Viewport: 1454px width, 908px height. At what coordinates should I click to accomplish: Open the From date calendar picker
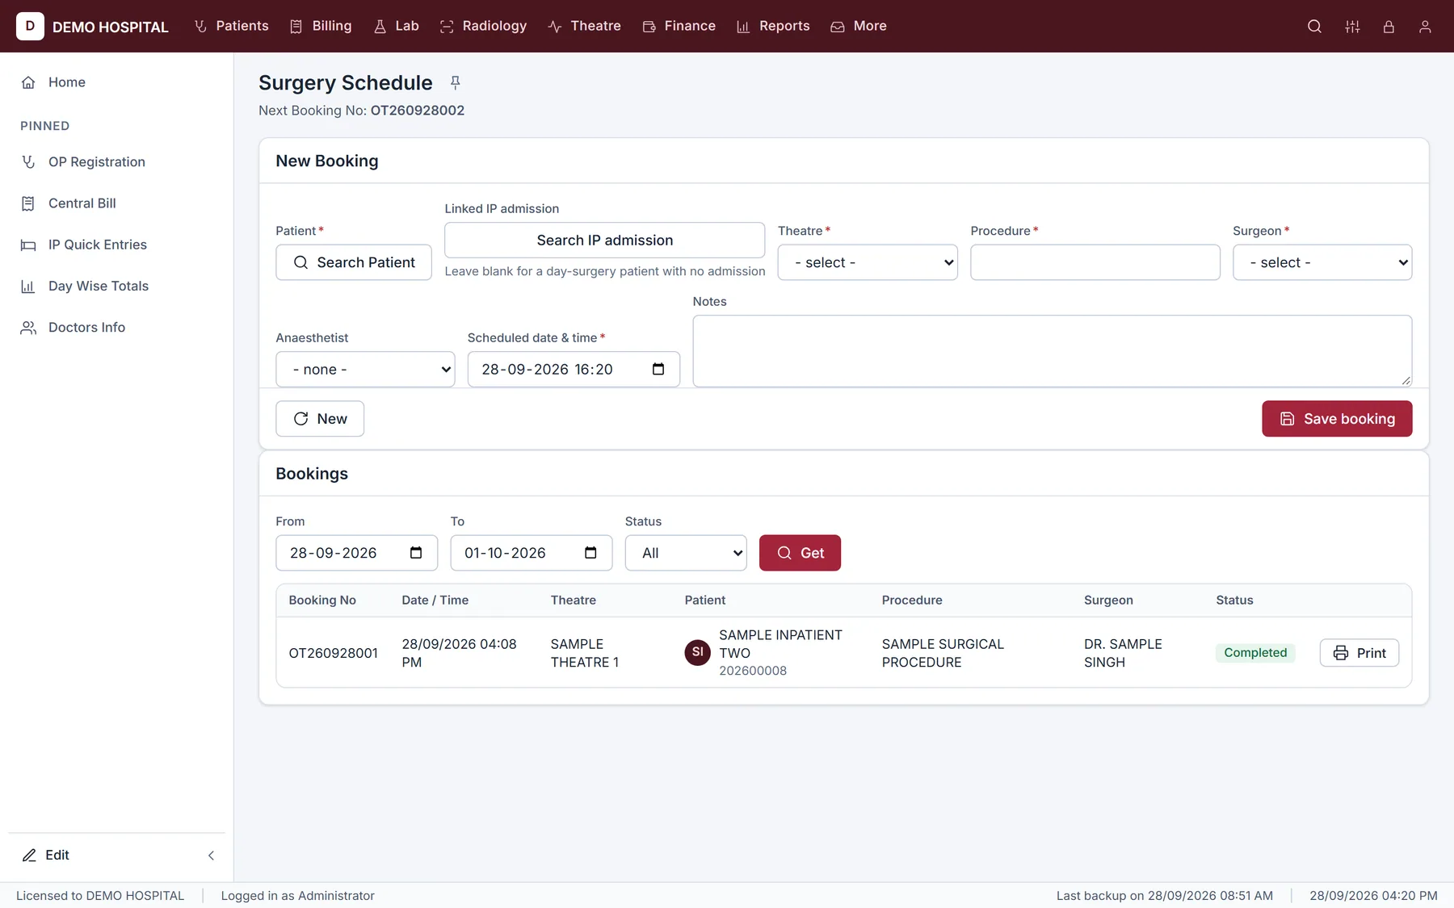click(416, 553)
